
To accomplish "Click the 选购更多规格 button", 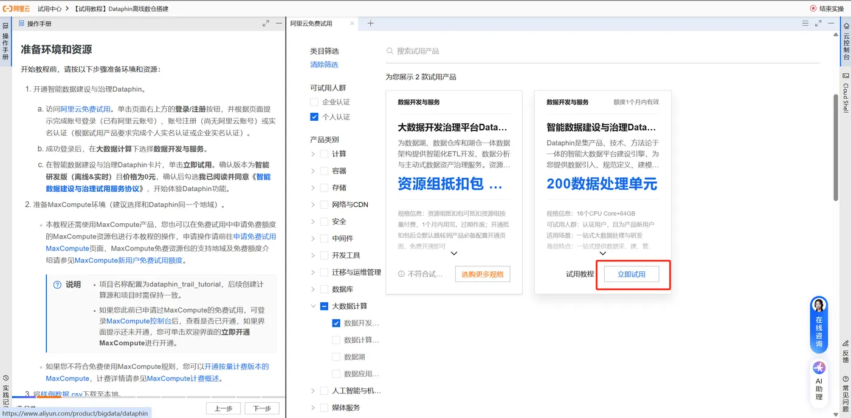I will pos(483,274).
